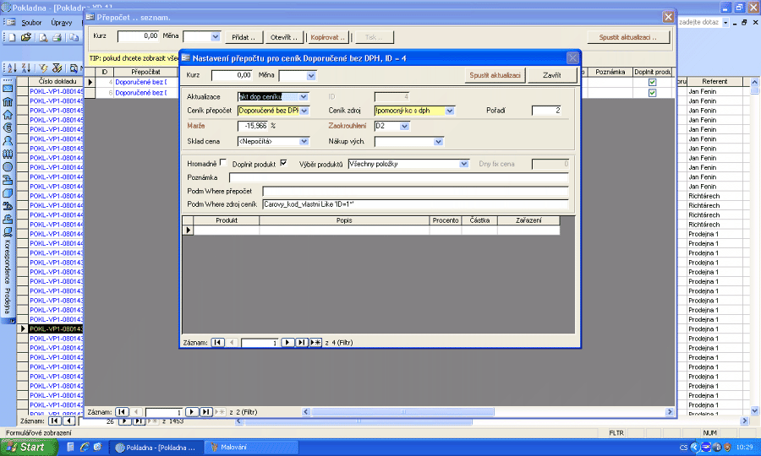The height and width of the screenshot is (456, 761).
Task: Open the Úpravy menu
Action: coord(61,22)
